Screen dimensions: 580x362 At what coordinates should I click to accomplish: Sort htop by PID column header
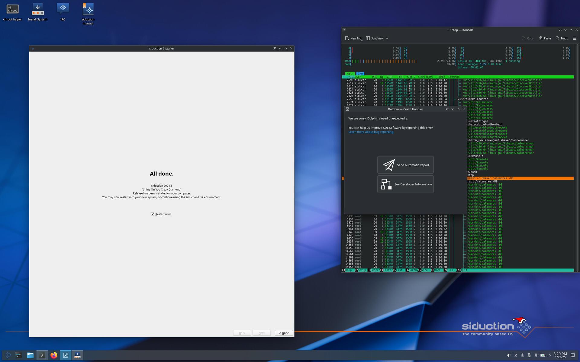tap(350, 77)
